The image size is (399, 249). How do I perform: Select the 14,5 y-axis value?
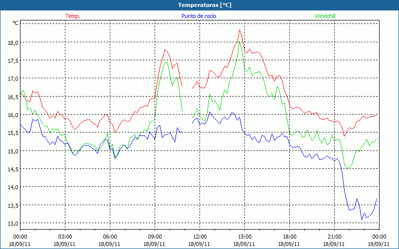[x=13, y=169]
